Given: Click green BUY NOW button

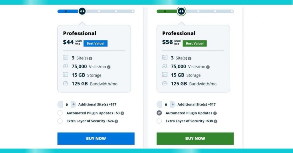Looking at the screenshot, I should [x=195, y=138].
